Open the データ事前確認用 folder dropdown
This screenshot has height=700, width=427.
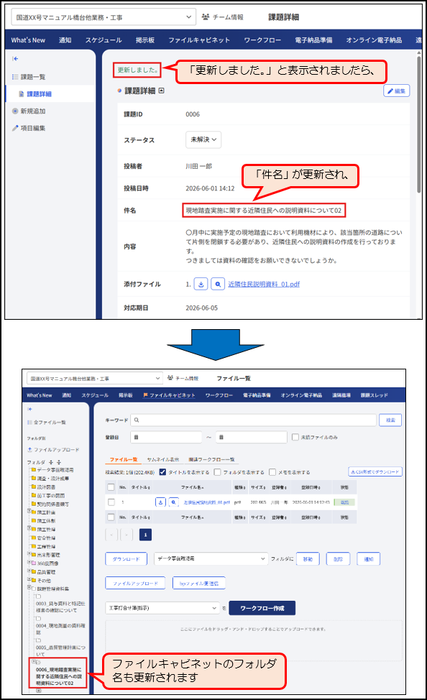211,558
